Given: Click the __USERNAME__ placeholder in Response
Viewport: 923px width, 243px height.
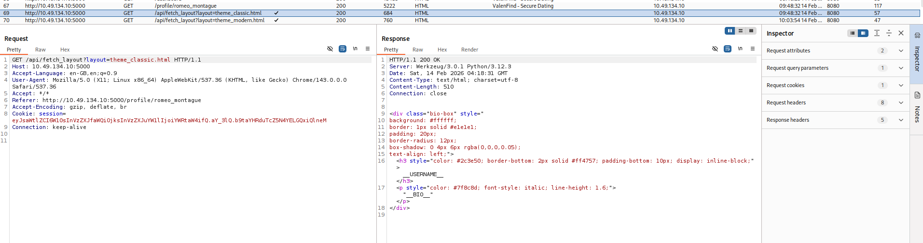Looking at the screenshot, I should (423, 174).
